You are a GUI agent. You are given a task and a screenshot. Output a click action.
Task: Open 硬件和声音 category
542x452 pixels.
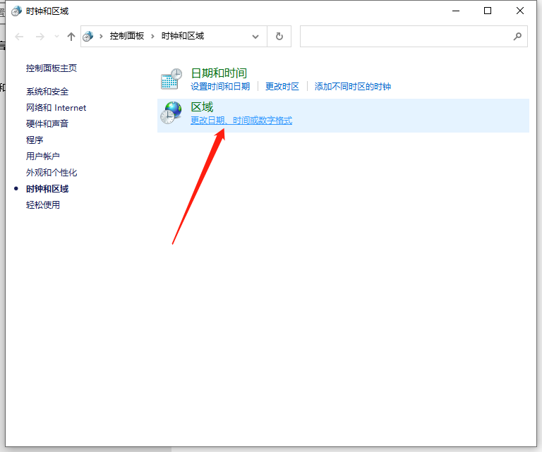tap(47, 123)
